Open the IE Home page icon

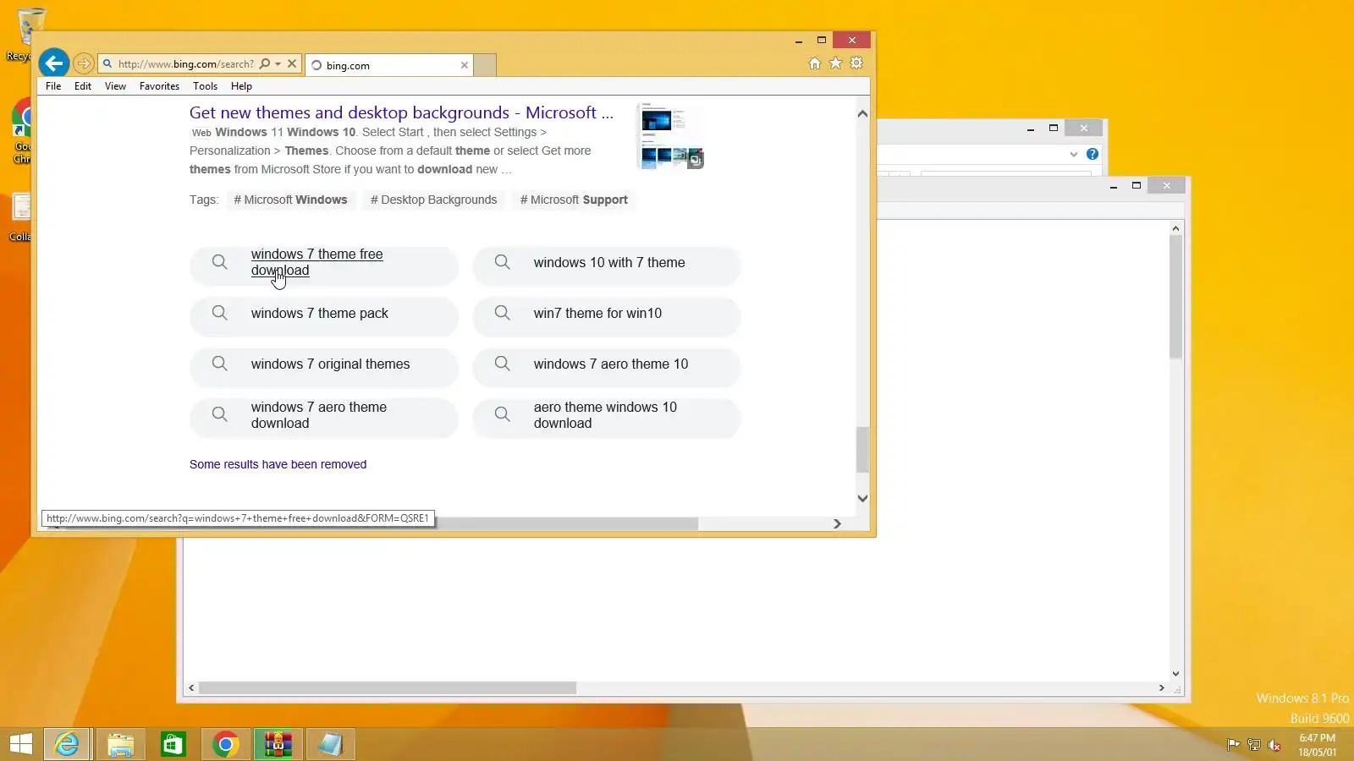pyautogui.click(x=814, y=63)
